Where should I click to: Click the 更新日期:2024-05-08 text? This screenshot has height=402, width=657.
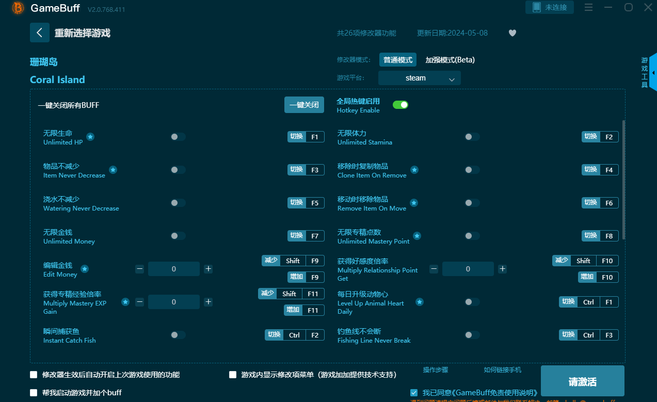click(x=452, y=33)
